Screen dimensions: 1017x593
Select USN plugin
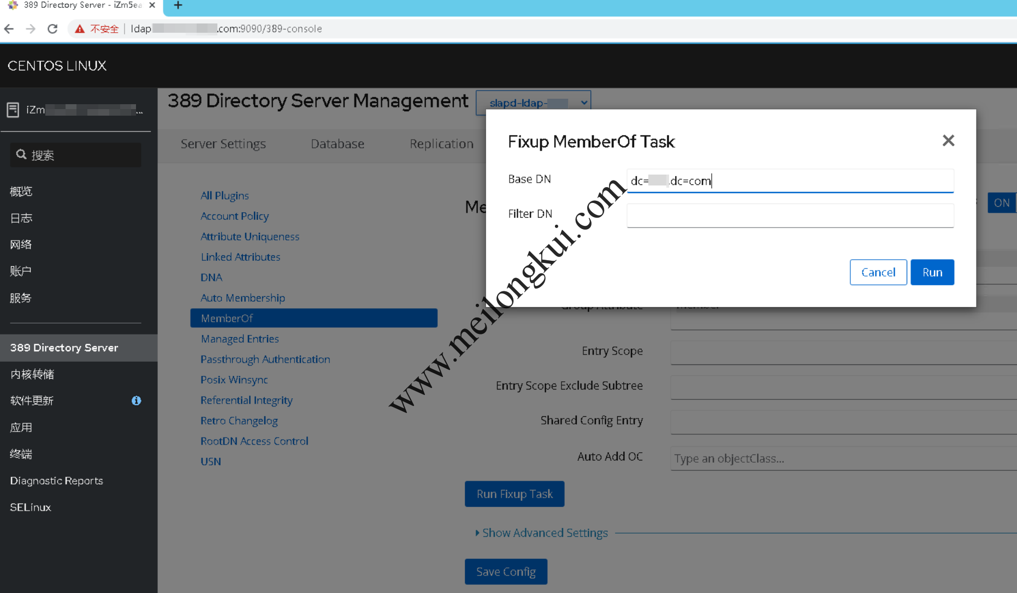point(210,462)
